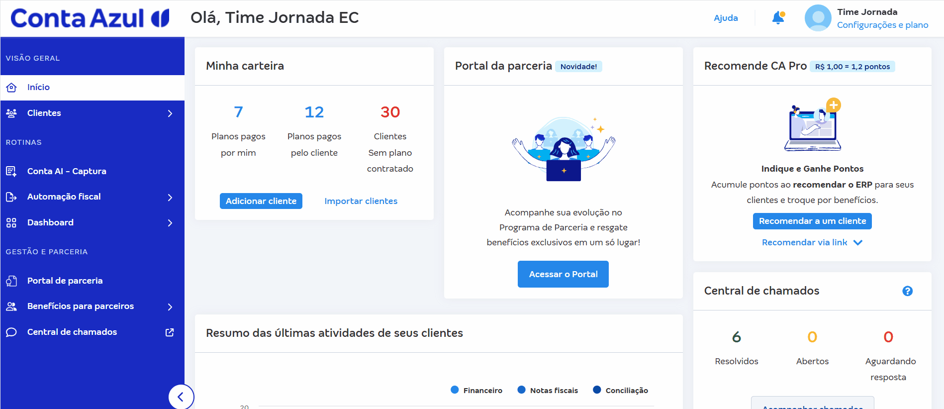Image resolution: width=944 pixels, height=409 pixels.
Task: Open Benefícios para parceiros menu item
Action: [x=93, y=307]
